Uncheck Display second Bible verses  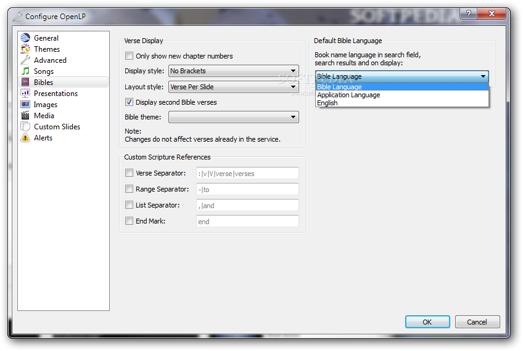tap(129, 102)
